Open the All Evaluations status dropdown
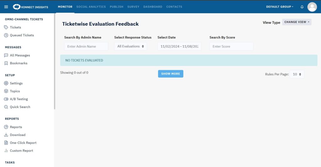321x167 pixels. [x=130, y=46]
